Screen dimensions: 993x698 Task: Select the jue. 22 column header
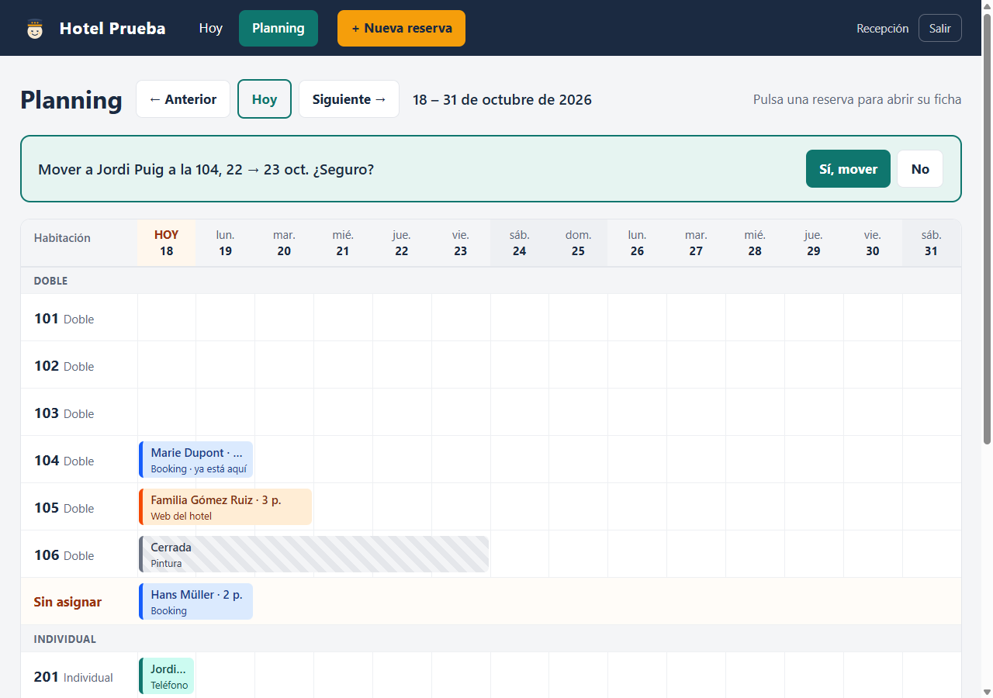point(402,243)
